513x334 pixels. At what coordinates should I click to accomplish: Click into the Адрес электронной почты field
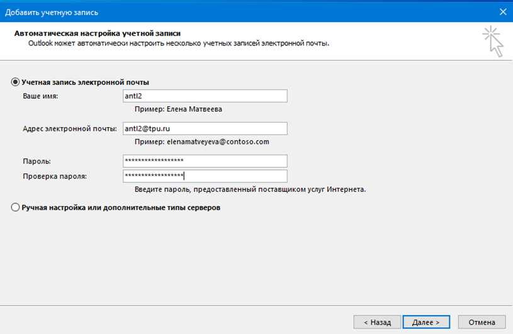[205, 128]
